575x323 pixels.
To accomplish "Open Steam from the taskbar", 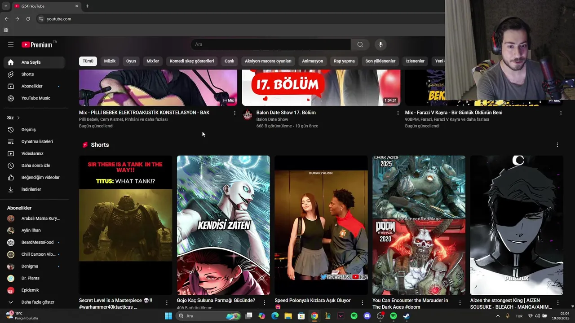I will click(406, 316).
